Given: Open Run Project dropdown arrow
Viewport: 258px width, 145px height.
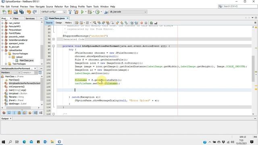Looking at the screenshot, I should coord(86,12).
